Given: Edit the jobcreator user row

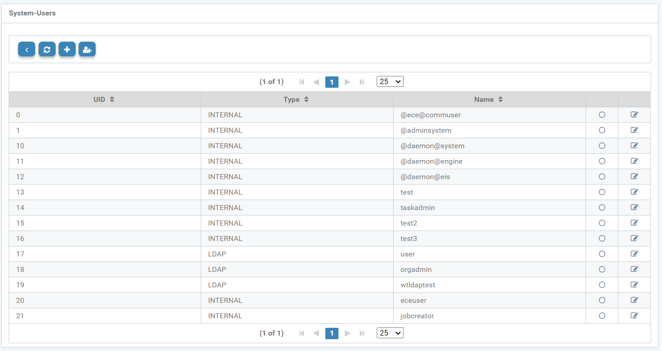Looking at the screenshot, I should (634, 316).
